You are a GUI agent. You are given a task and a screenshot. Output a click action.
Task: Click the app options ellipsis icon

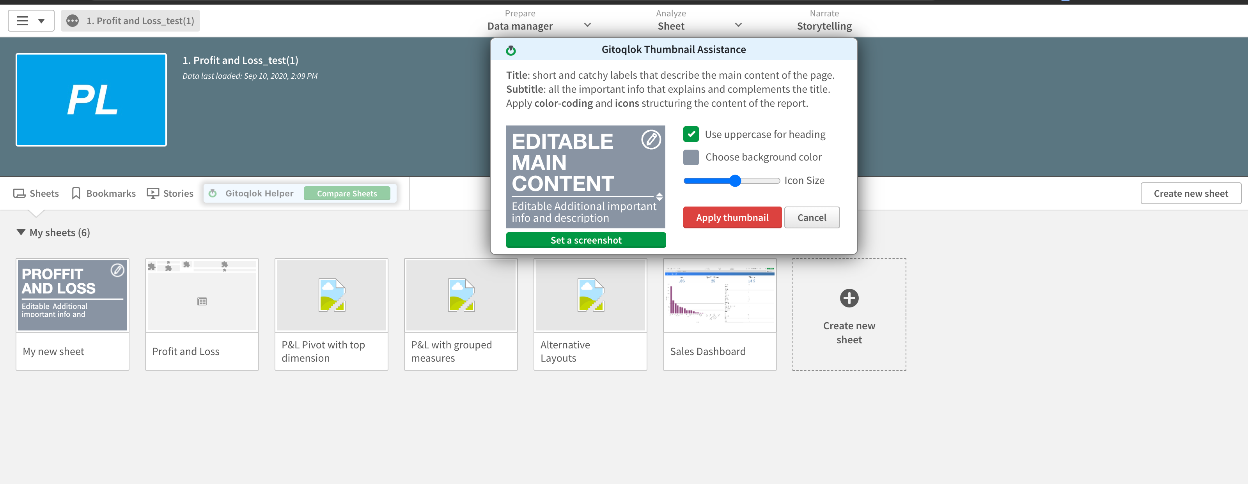pyautogui.click(x=73, y=20)
